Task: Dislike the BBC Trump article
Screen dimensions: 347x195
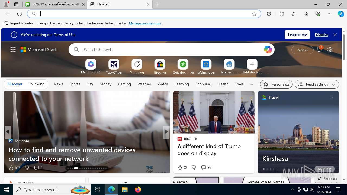Action: click(194, 167)
